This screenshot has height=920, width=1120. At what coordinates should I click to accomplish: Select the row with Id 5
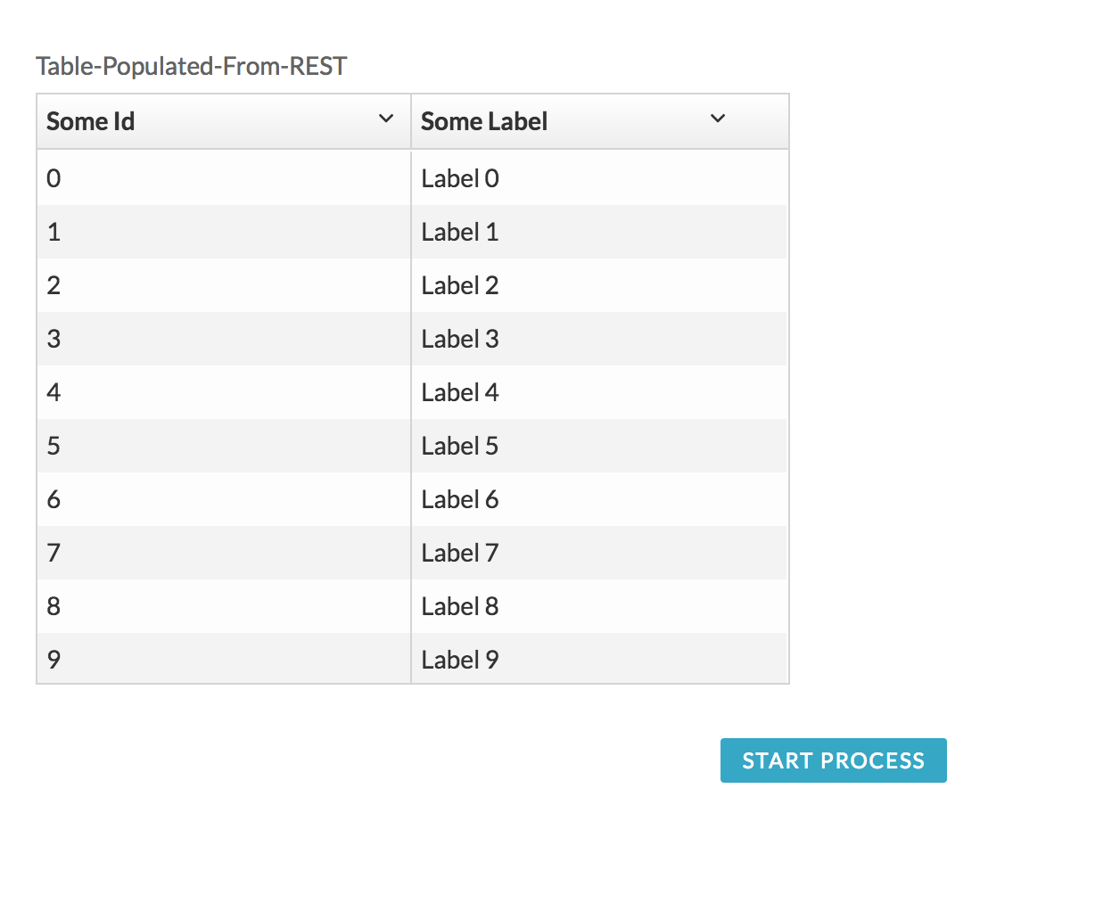pyautogui.click(x=412, y=446)
